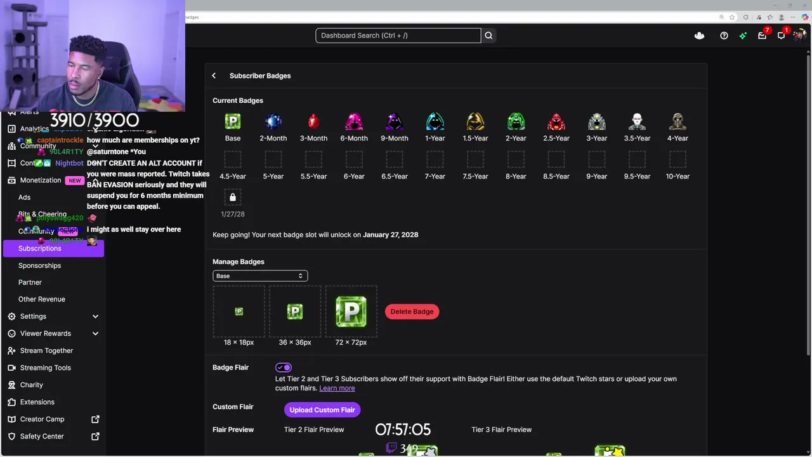Click Upload Custom Flair button

point(322,410)
